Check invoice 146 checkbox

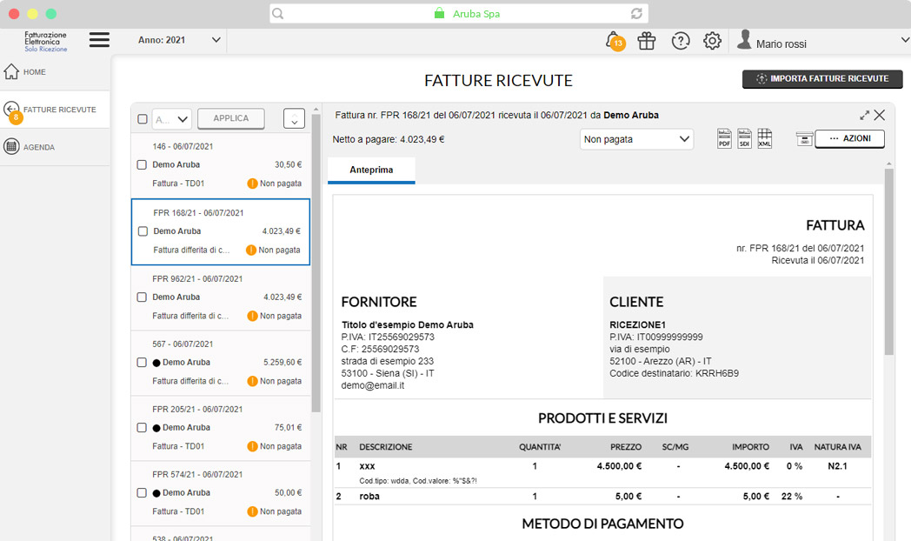tap(142, 164)
